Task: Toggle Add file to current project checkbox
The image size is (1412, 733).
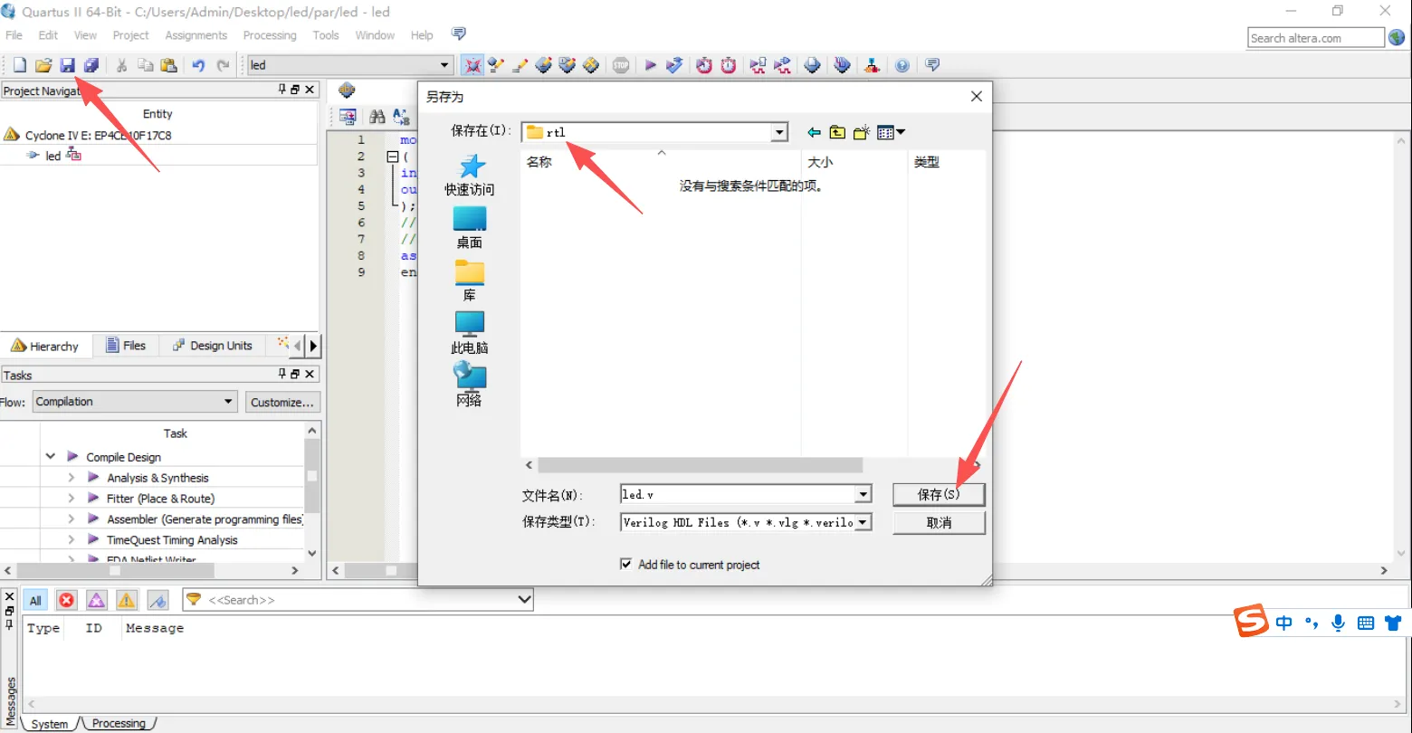Action: [x=625, y=564]
